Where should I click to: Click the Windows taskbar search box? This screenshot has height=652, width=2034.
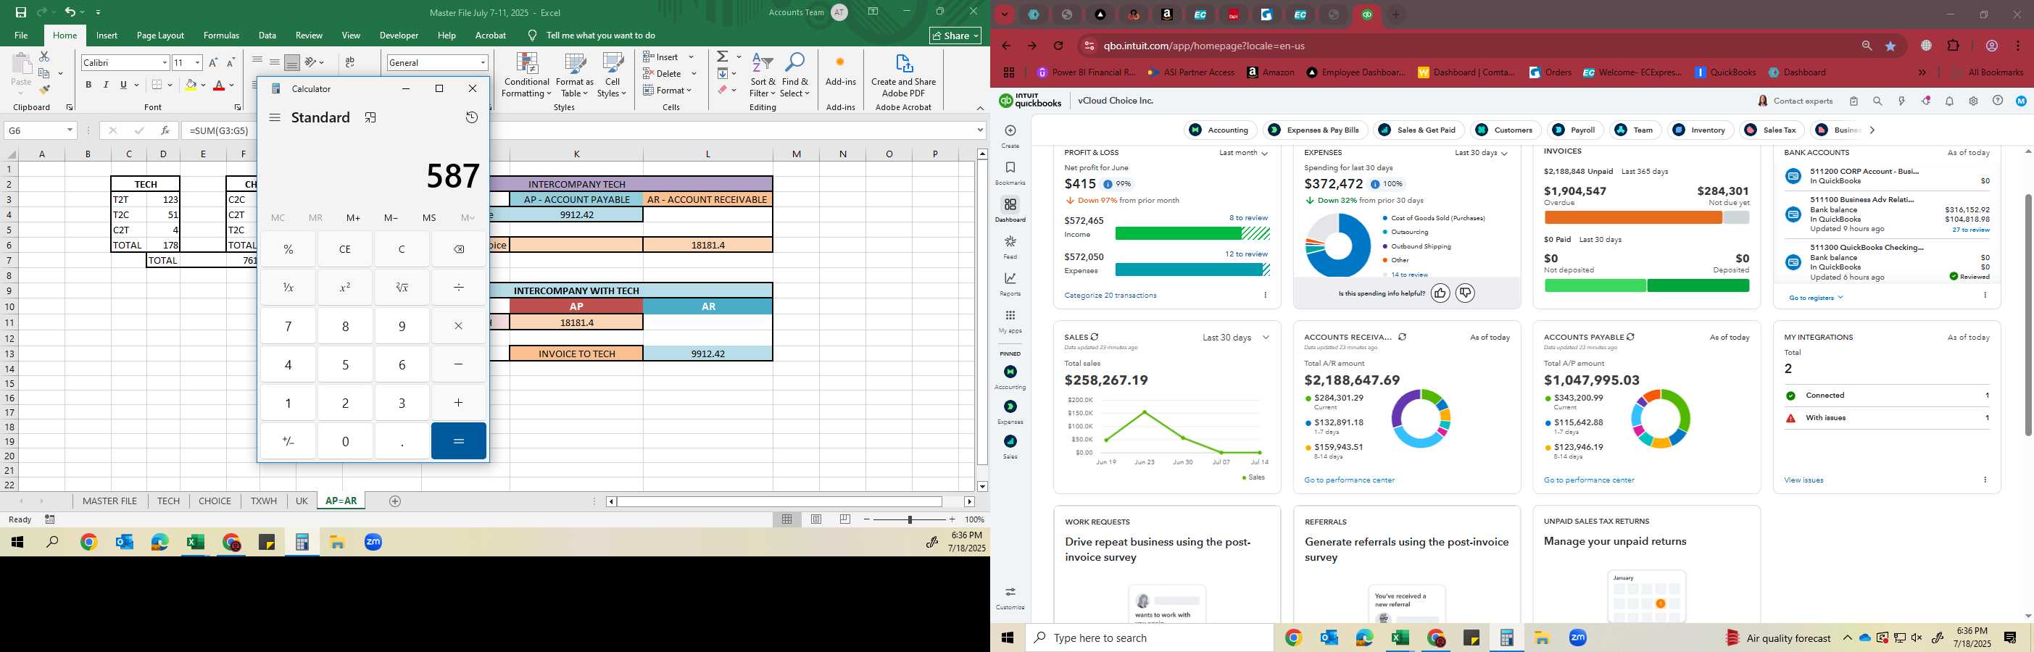[x=1150, y=638]
